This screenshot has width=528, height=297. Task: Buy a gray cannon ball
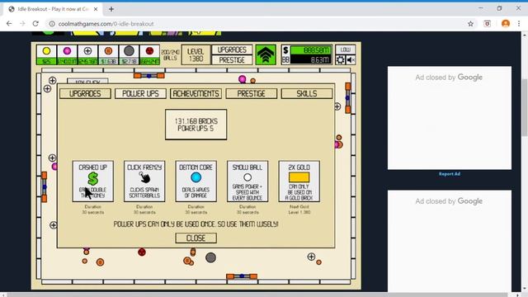click(x=129, y=54)
